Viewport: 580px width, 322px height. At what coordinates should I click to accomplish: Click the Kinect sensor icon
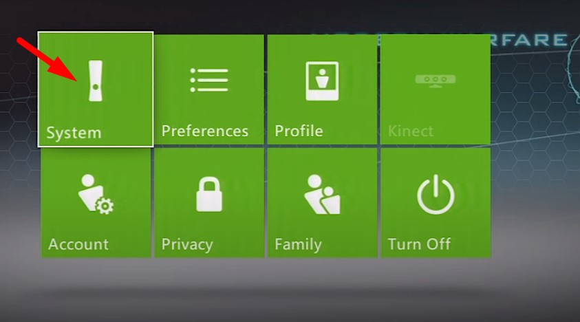coord(436,80)
